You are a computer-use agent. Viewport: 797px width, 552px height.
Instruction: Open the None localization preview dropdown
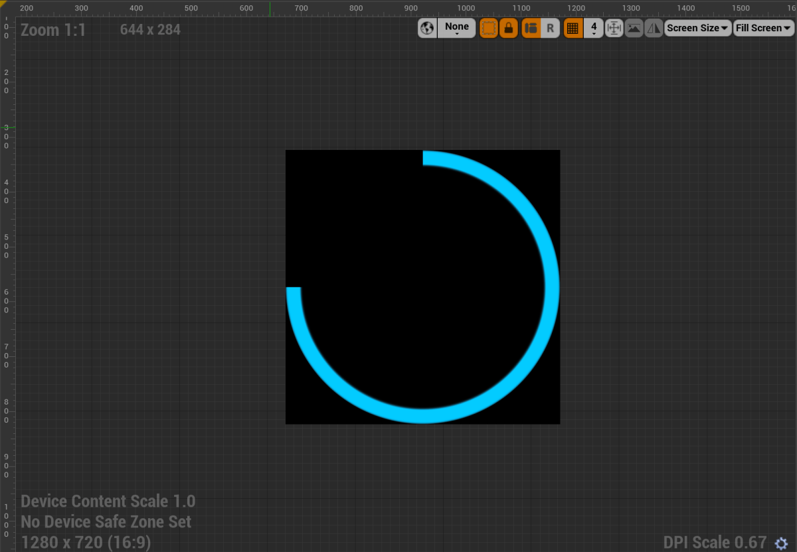[x=456, y=28]
